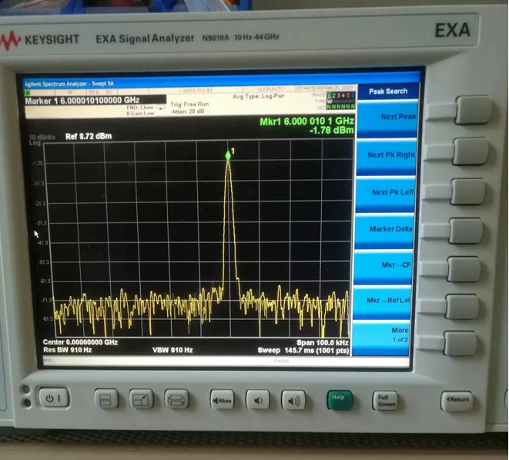
Task: Toggle Full Screen display mode
Action: point(385,399)
